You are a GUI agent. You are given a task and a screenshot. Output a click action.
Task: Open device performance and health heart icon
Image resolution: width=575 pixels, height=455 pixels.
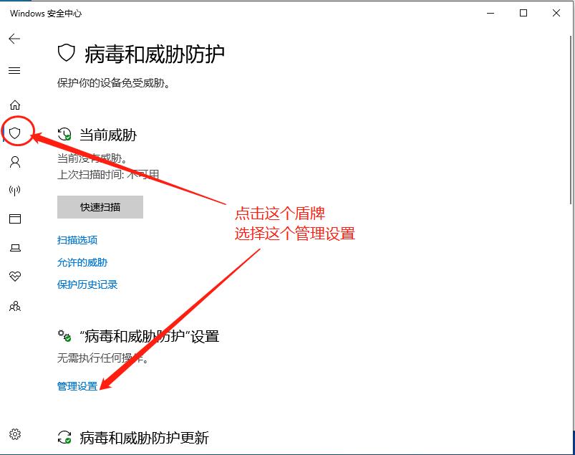14,277
